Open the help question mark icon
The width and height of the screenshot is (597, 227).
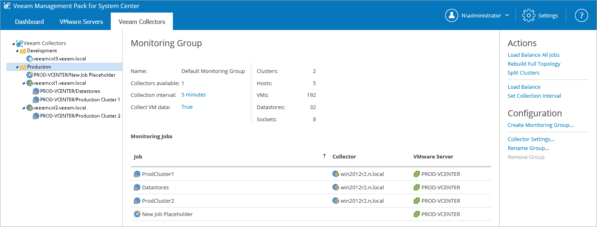tap(581, 15)
